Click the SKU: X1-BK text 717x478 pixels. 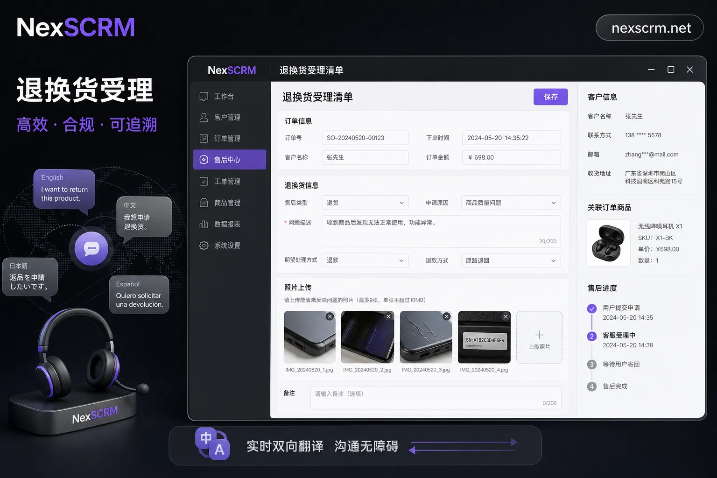pos(655,238)
